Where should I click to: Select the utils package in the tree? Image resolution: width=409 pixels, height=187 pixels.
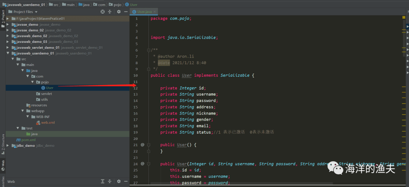42,99
